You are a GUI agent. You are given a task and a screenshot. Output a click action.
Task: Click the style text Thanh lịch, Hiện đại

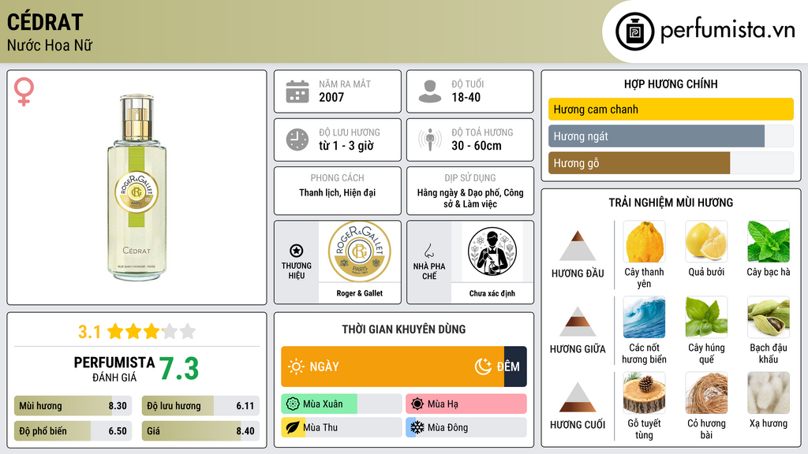point(338,192)
